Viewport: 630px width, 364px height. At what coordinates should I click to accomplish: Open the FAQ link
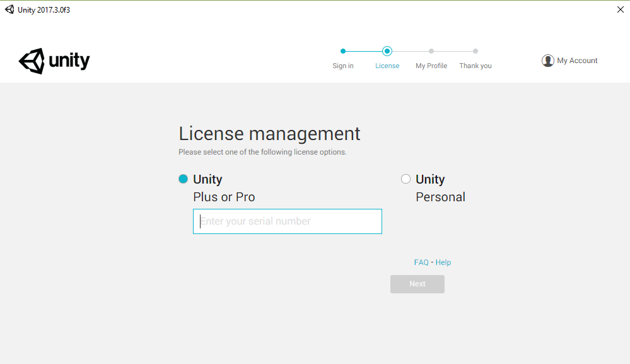click(421, 262)
